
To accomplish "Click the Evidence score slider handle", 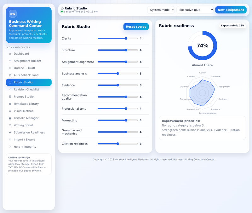I will pos(118,85).
